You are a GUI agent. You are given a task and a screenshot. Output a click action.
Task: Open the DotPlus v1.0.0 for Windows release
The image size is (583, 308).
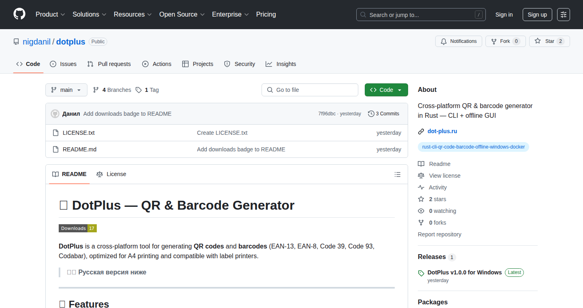(x=465, y=272)
